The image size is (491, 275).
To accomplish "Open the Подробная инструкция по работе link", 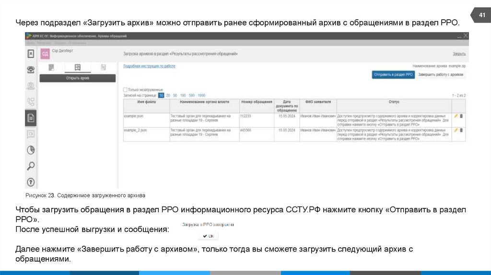I will (x=149, y=66).
